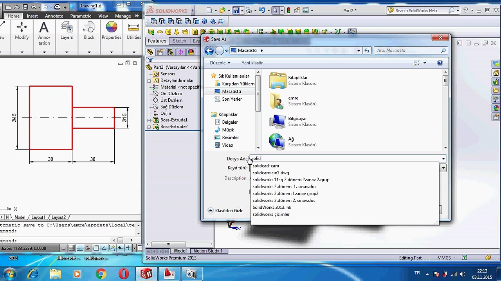Click the refresh button beside the Masaüstü path
Viewport: 501px width, 281px height.
tap(367, 50)
